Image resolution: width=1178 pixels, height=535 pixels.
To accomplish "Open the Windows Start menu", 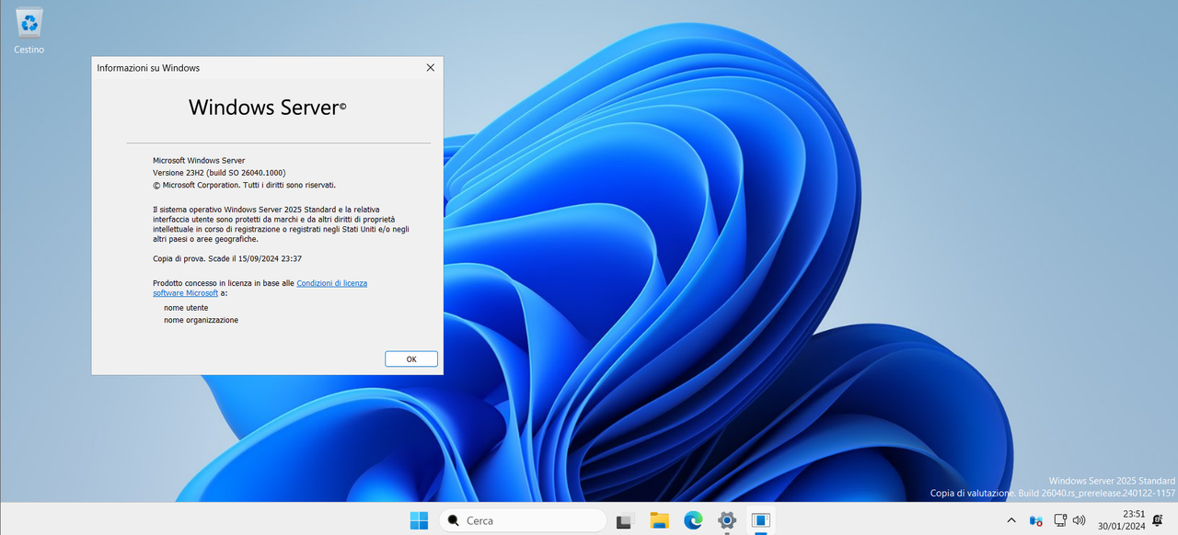I will point(419,520).
